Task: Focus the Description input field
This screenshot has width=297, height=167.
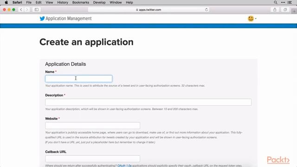Action: [x=148, y=102]
